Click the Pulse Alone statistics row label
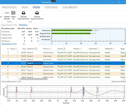The height and width of the screenshot is (106, 126). tap(5, 32)
